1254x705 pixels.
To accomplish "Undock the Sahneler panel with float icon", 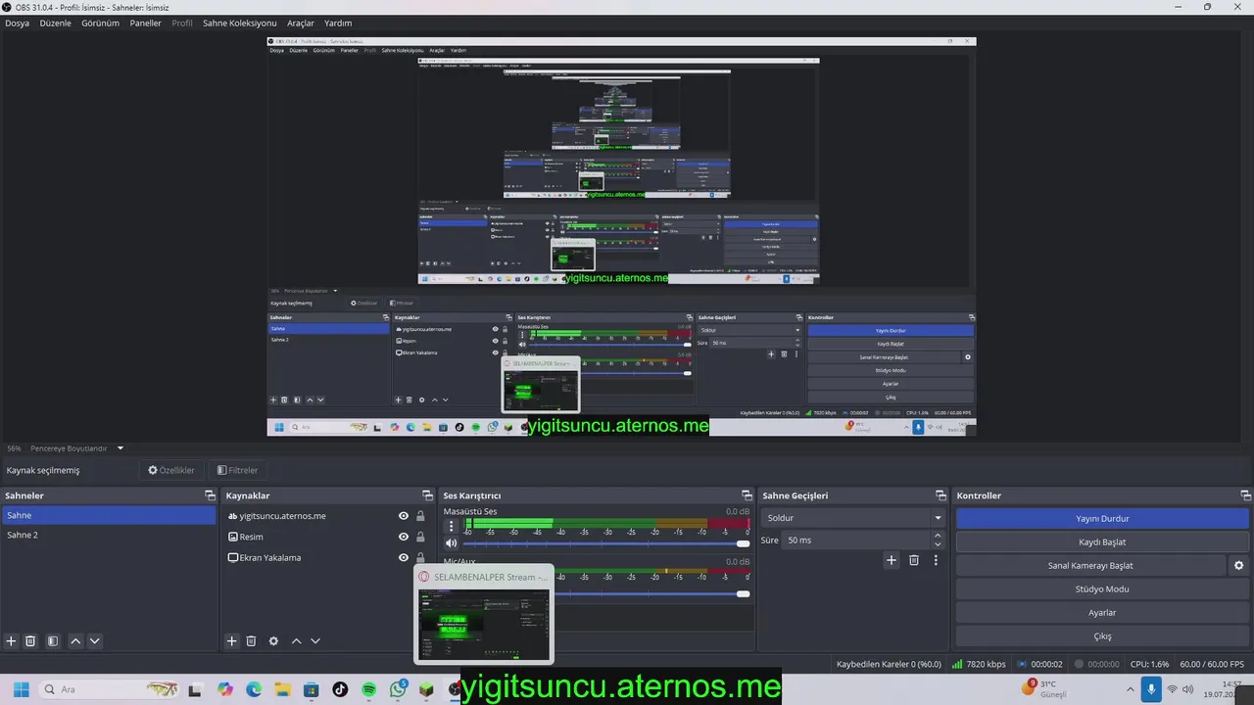I will pyautogui.click(x=210, y=495).
